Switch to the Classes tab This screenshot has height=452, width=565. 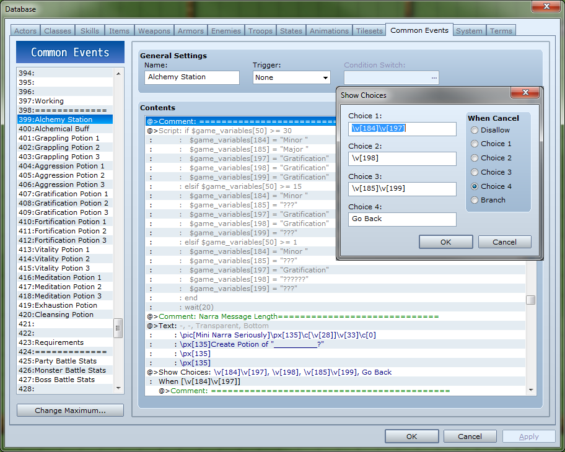point(58,30)
